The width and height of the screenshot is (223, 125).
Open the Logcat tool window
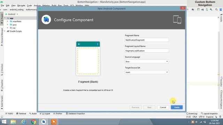[x=45, y=114]
